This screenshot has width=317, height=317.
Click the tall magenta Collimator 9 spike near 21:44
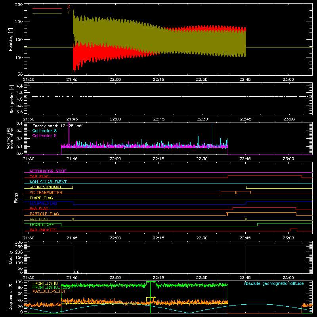coord(69,134)
